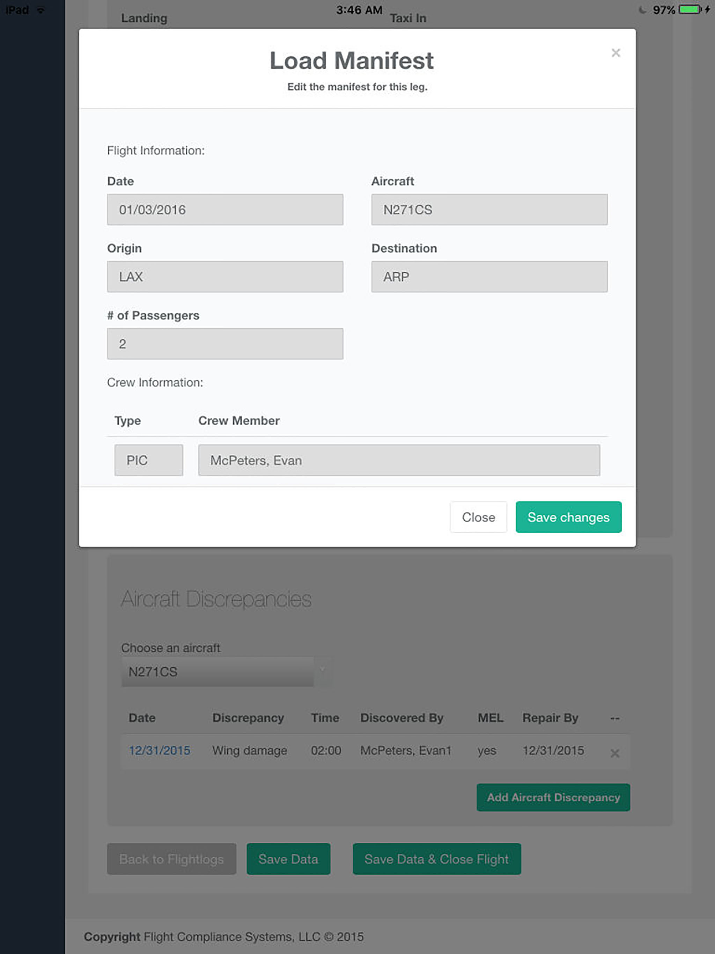Image resolution: width=715 pixels, height=954 pixels.
Task: Tap the Do Not Disturb moon icon
Action: coord(642,10)
